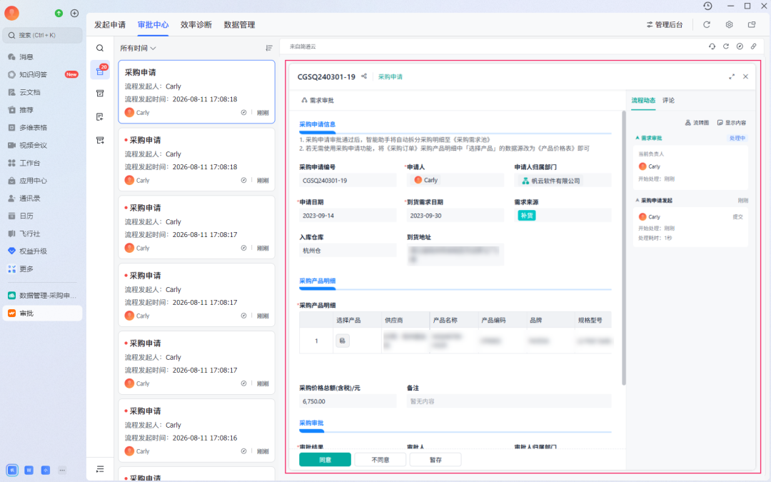Click the three-dots more apps button at the sidebar bottom
Viewport: 771px width, 482px height.
click(x=62, y=470)
